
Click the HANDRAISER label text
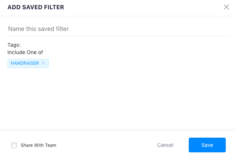[25, 63]
